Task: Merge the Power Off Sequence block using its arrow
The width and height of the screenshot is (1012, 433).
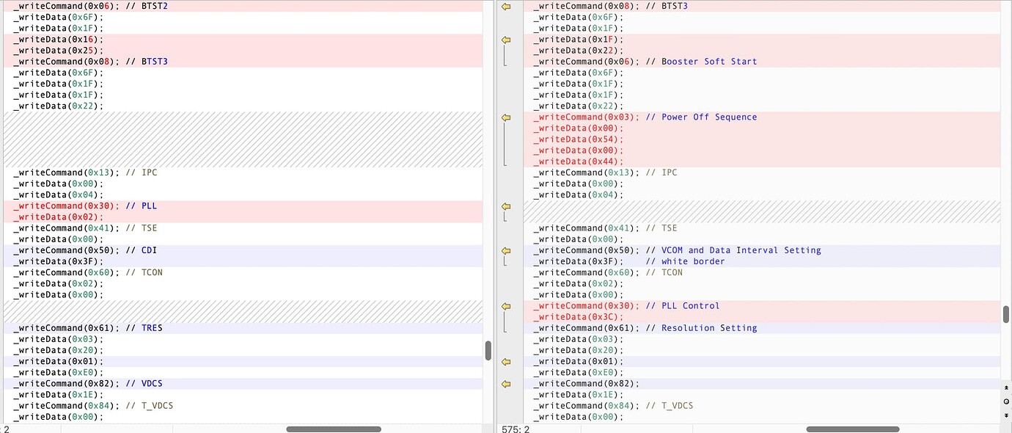Action: tap(505, 117)
